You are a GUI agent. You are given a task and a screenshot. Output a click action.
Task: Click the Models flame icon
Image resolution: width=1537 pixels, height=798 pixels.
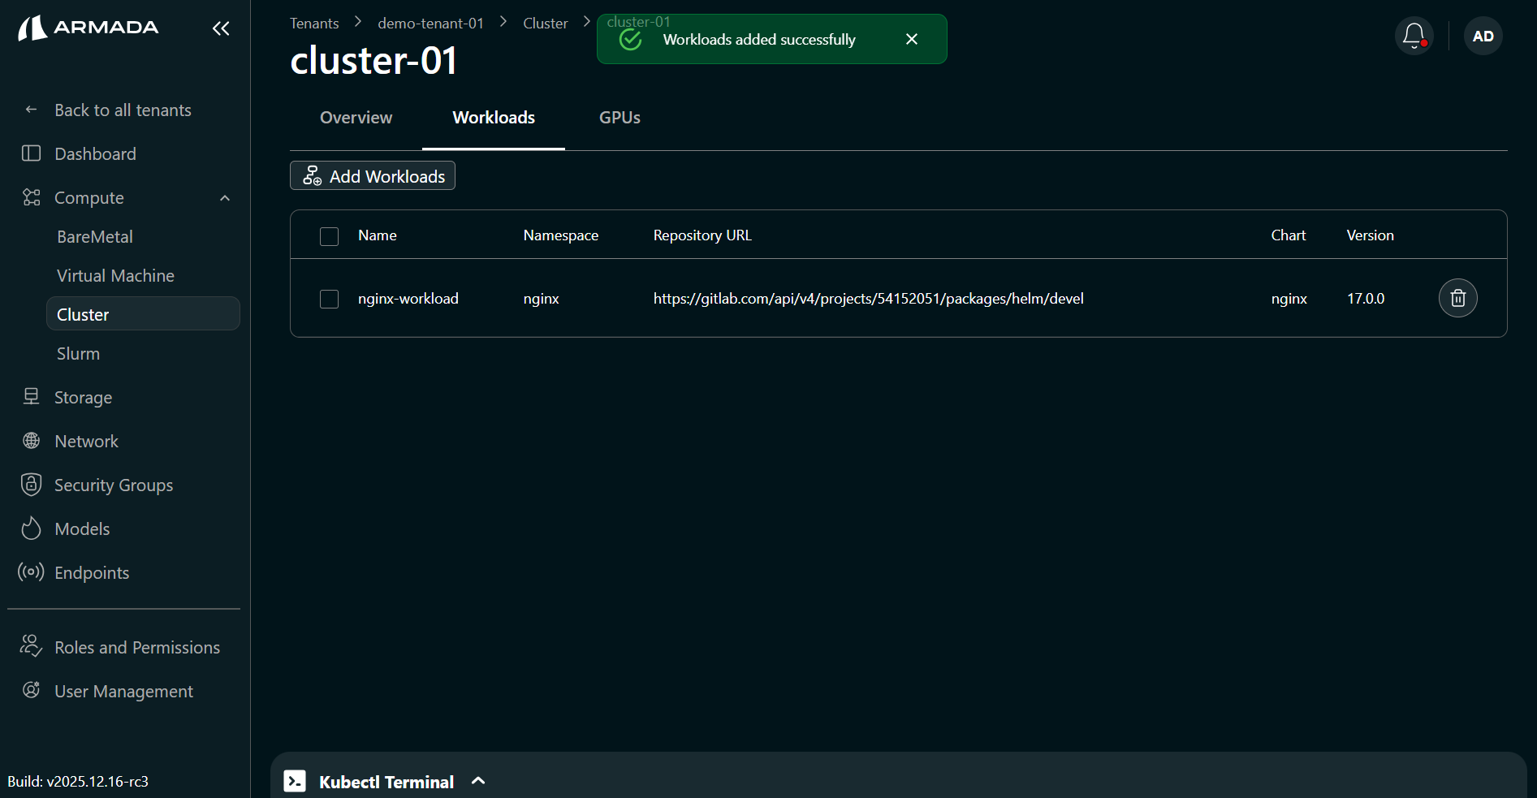click(x=31, y=528)
